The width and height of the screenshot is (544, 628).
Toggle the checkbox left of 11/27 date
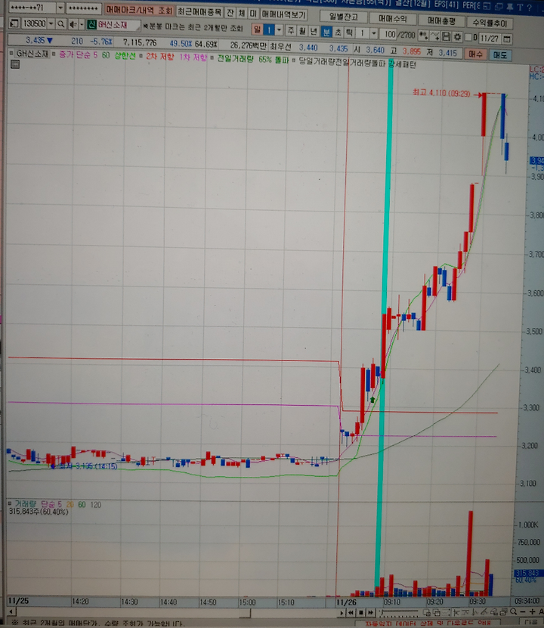(468, 38)
